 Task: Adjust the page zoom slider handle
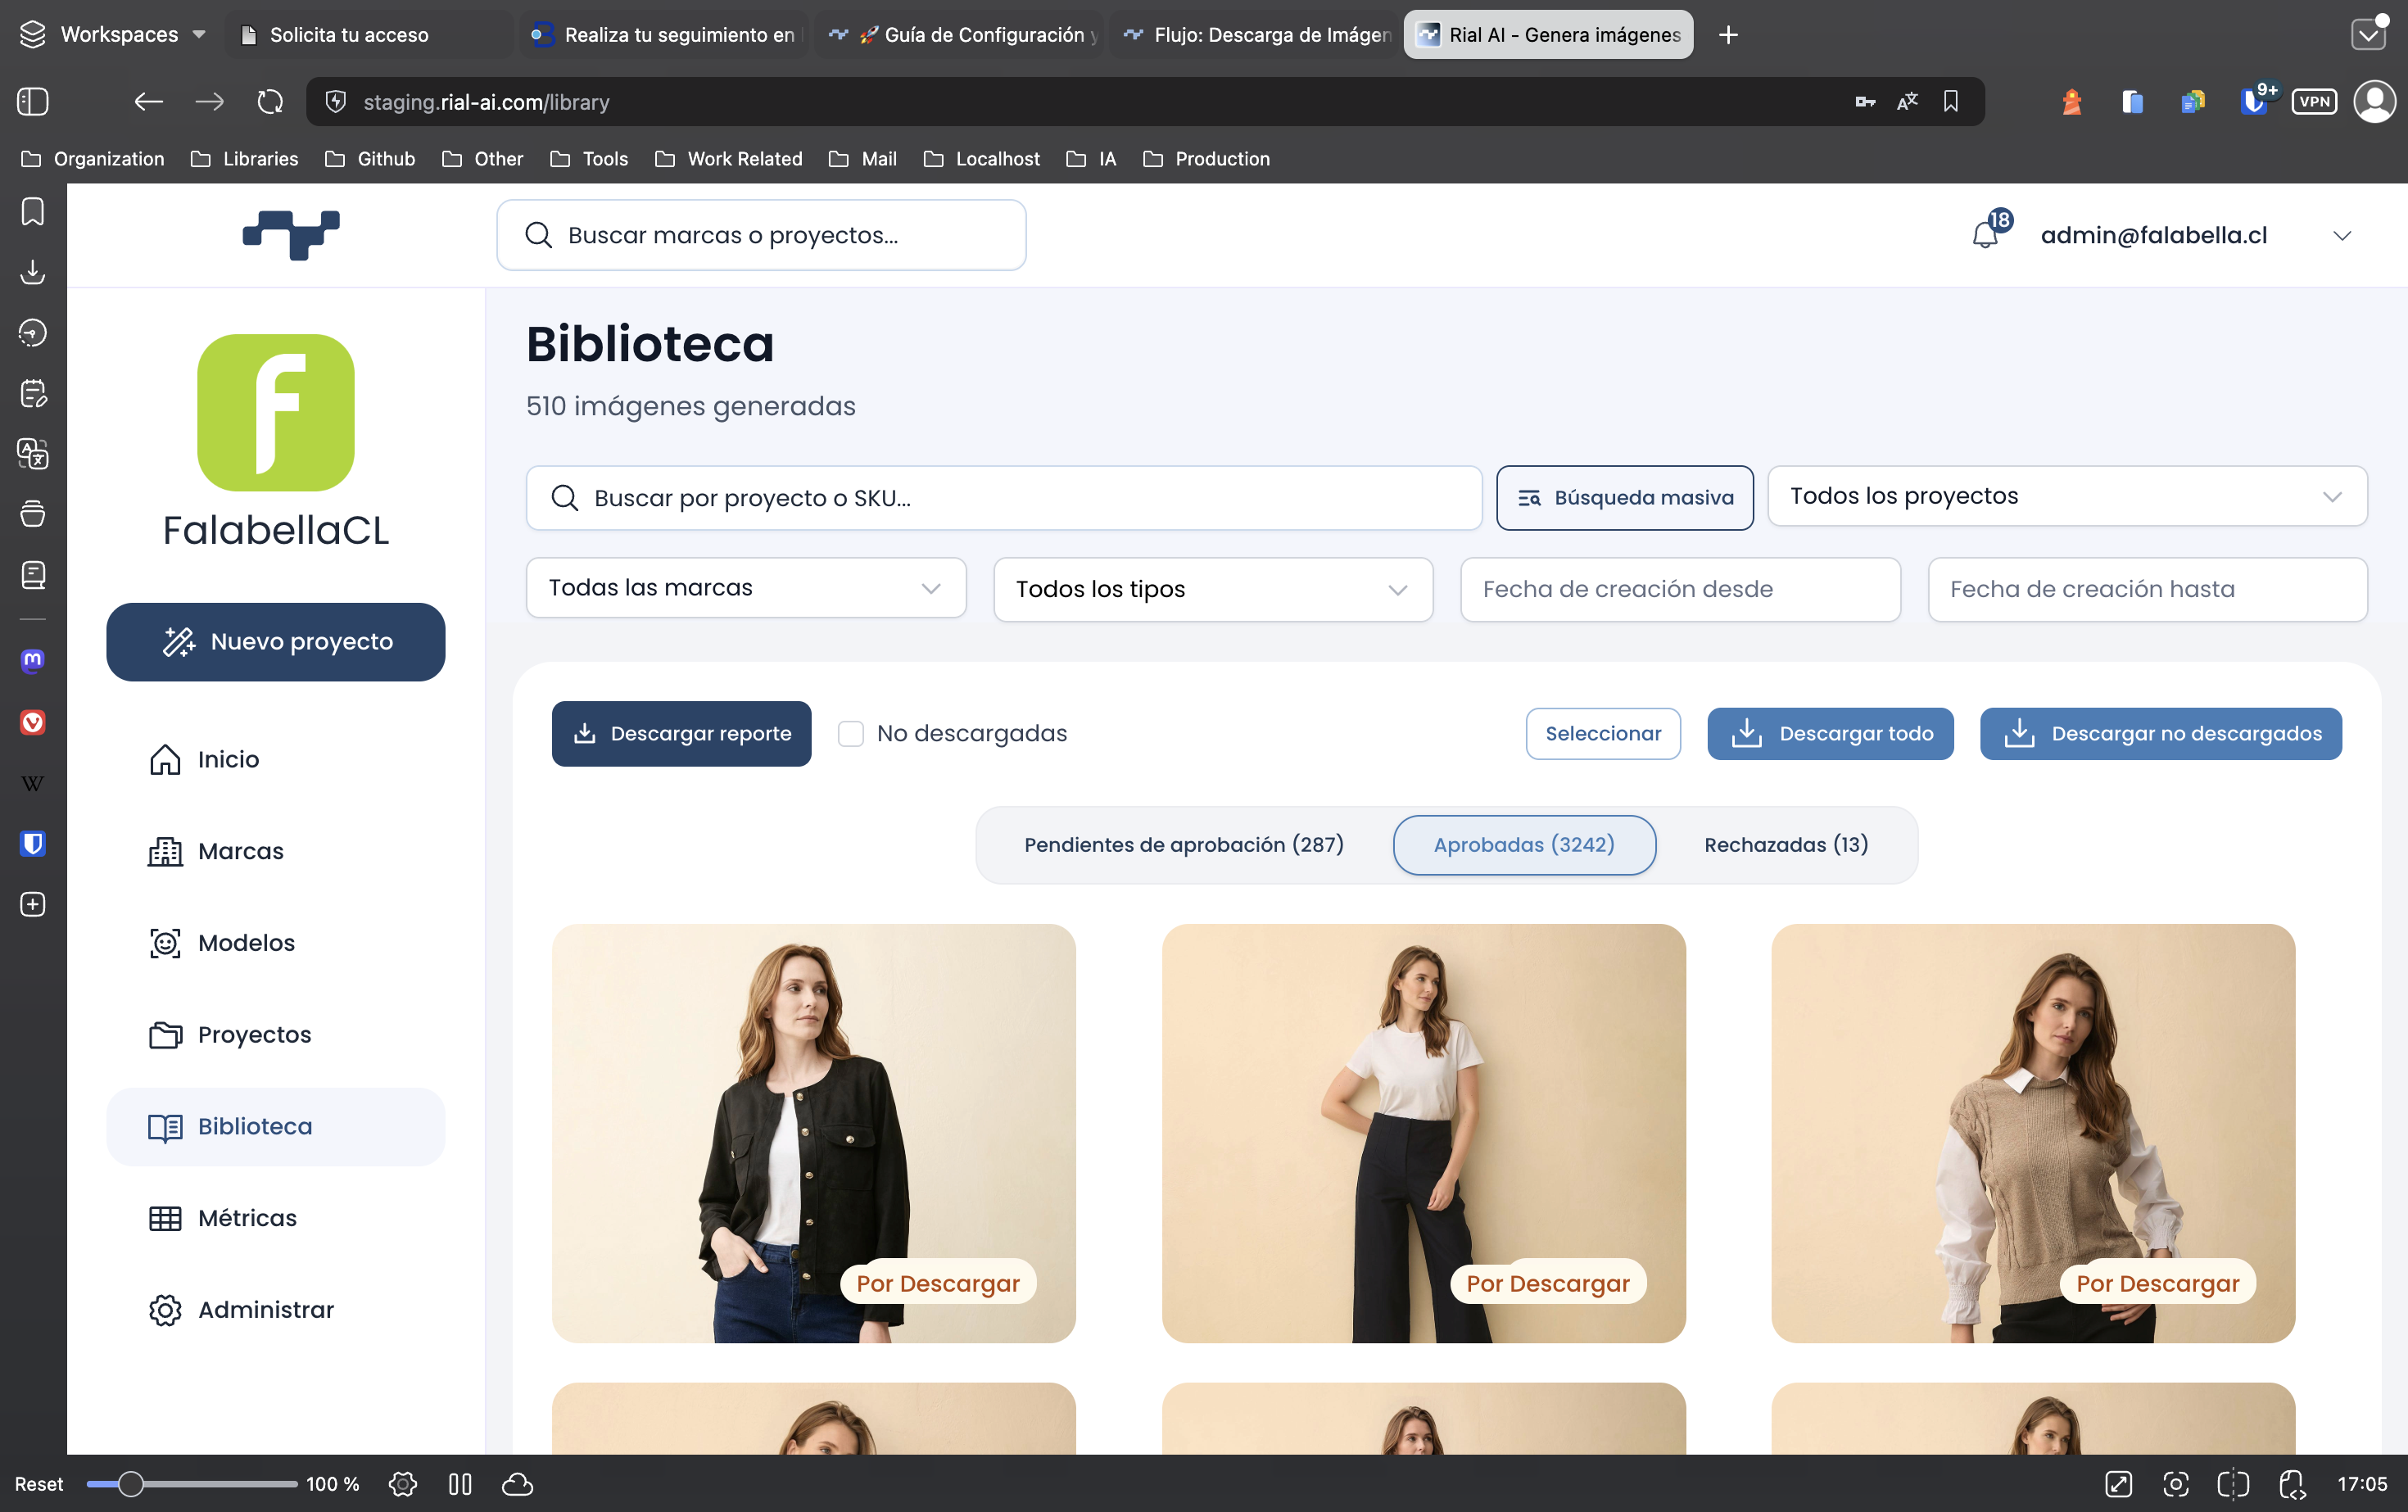[x=130, y=1484]
